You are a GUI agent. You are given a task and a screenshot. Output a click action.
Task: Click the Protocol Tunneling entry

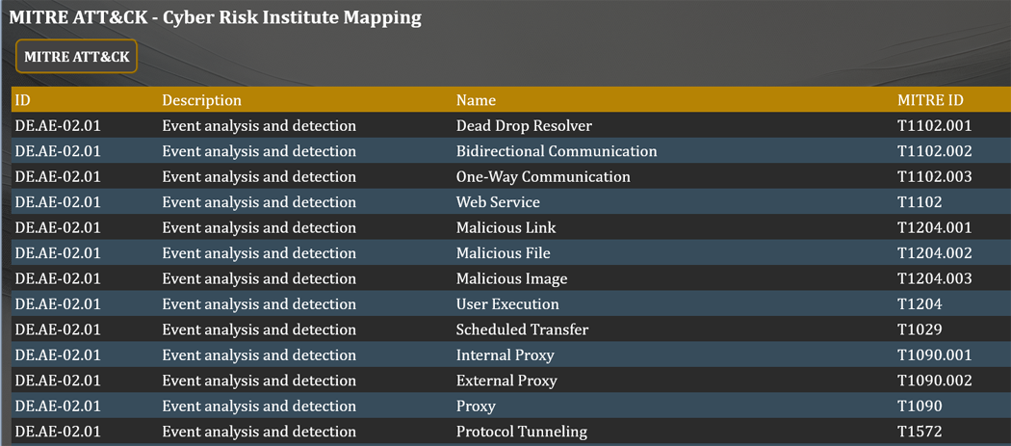[521, 432]
